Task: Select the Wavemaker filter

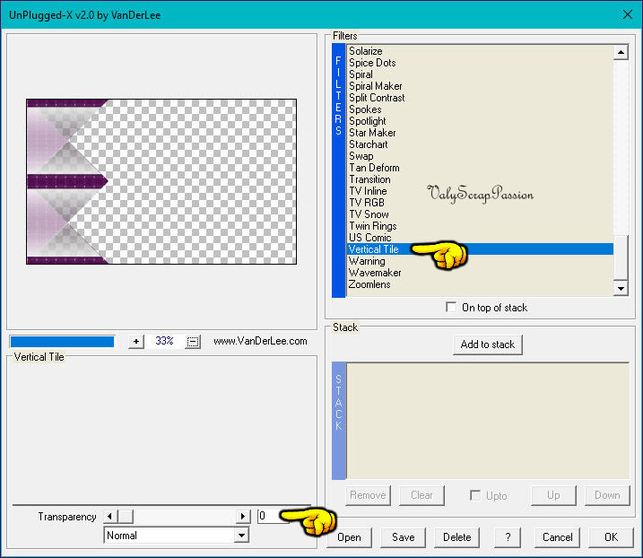Action: 375,273
